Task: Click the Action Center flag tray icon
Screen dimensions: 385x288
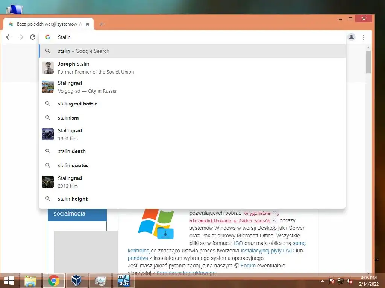Action: pyautogui.click(x=331, y=281)
